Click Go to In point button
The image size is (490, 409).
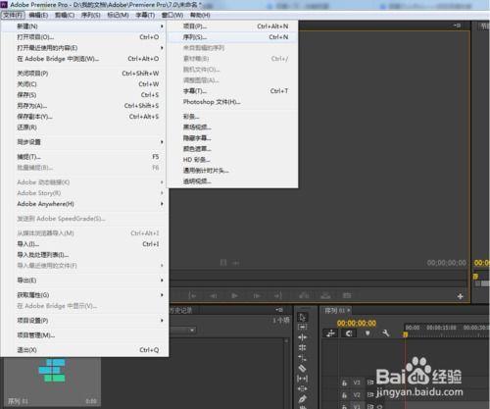click(x=192, y=296)
